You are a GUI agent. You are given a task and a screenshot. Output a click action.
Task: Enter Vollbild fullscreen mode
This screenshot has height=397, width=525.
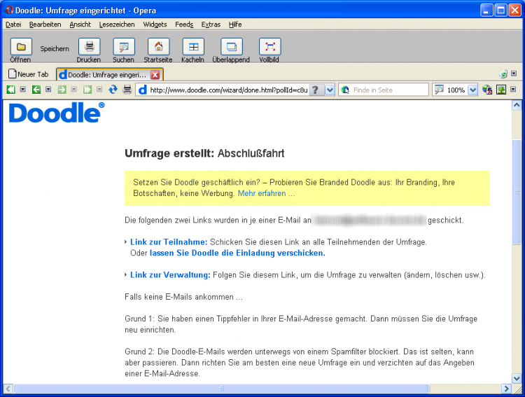click(x=269, y=47)
